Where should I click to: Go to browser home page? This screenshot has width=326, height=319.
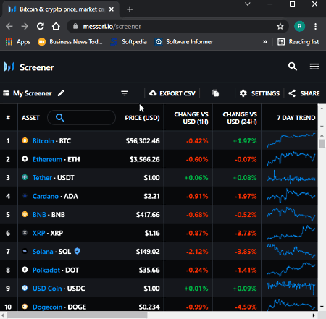click(56, 26)
